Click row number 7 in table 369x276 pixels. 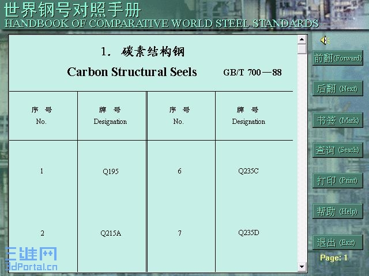click(179, 233)
